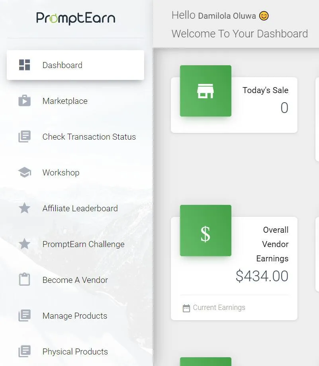
Task: Select Become A Vendor
Action: [75, 280]
